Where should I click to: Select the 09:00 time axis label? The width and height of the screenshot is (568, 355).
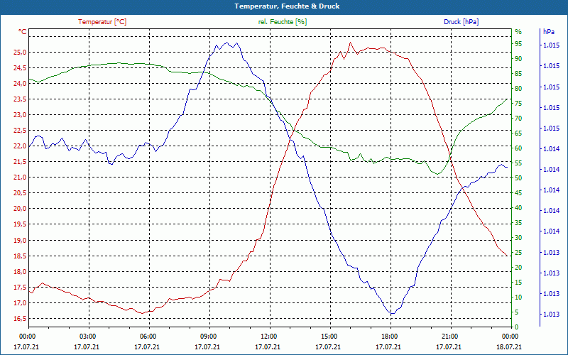click(208, 336)
